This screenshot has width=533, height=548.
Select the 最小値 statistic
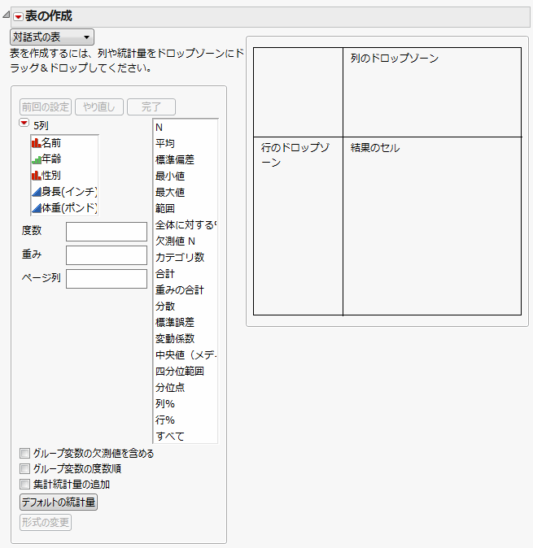(186, 176)
